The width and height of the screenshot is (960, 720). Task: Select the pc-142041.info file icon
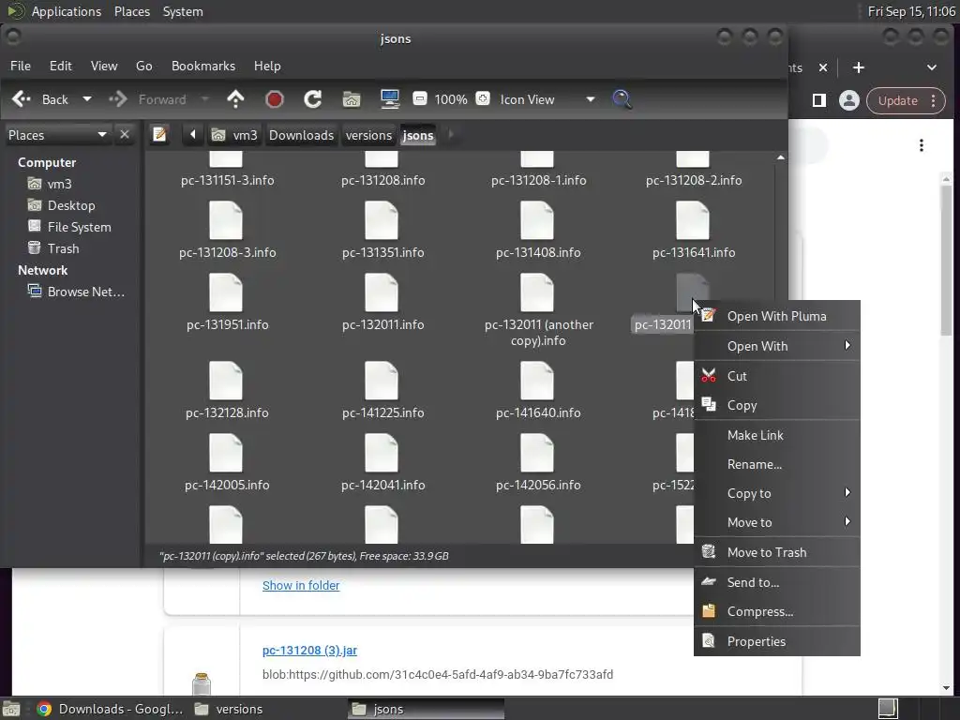tap(382, 453)
